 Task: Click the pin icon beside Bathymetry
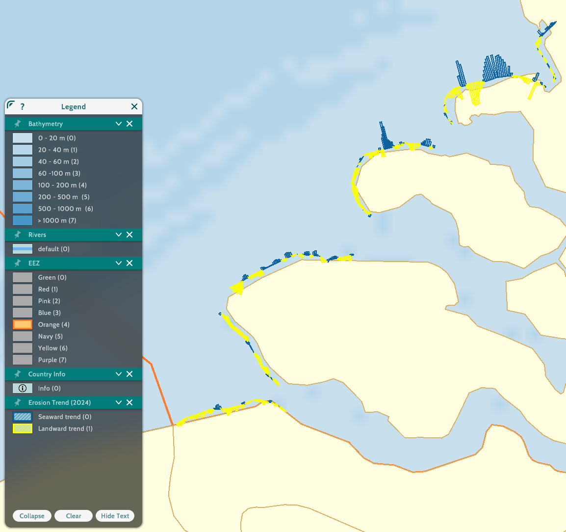point(18,124)
